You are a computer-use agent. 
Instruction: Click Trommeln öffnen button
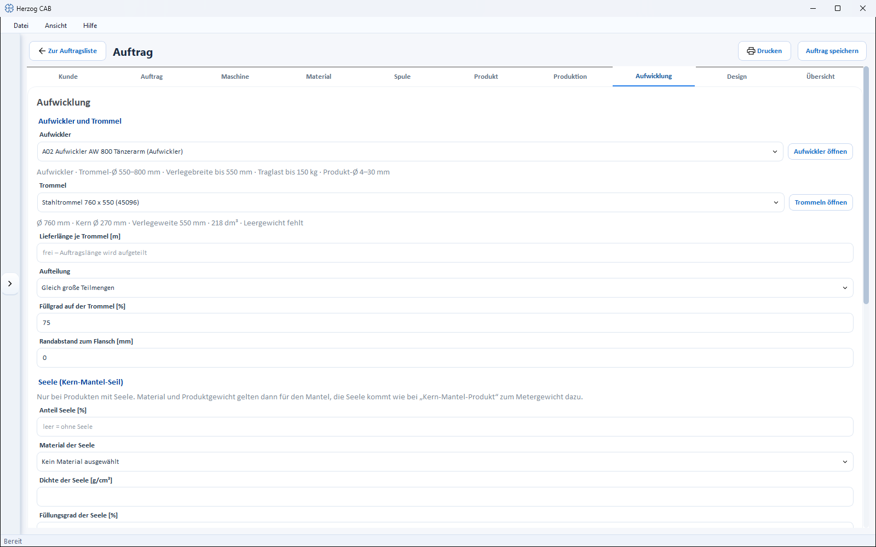821,202
